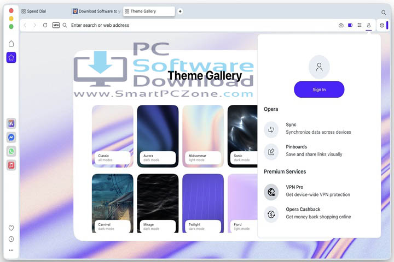This screenshot has width=394, height=262.
Task: Open Easy Setup sliders icon
Action: (x=360, y=25)
